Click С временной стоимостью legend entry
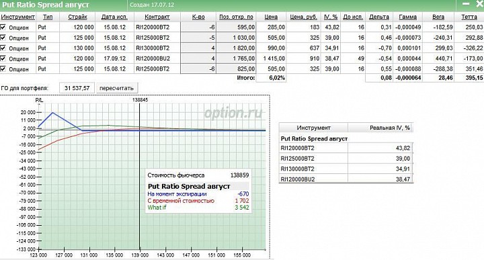This screenshot has width=484, height=260. [181, 201]
